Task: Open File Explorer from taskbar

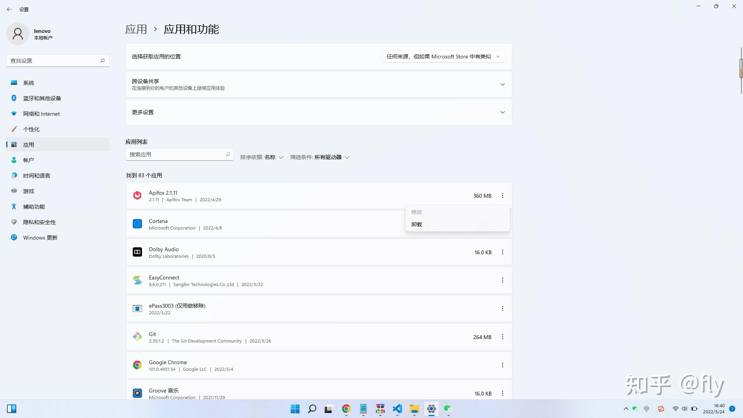Action: click(414, 409)
